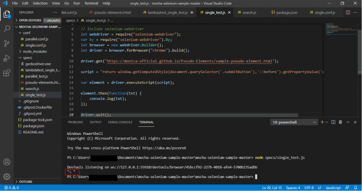
Task: Open the Extensions view icon
Action: click(x=7, y=73)
